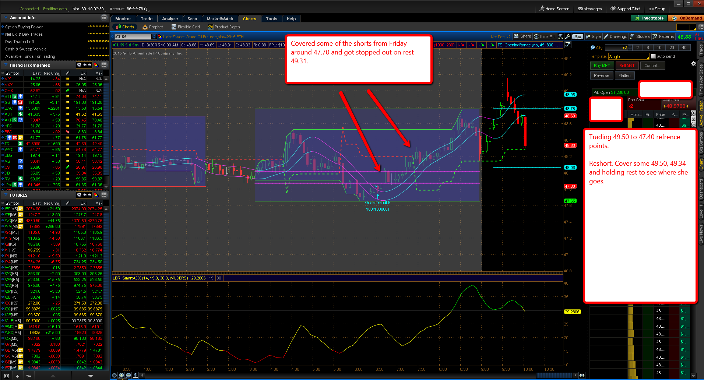Open the Flexible Grid sub-tab

point(186,27)
